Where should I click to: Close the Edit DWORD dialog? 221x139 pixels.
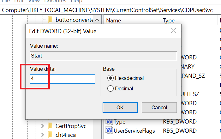point(173,31)
